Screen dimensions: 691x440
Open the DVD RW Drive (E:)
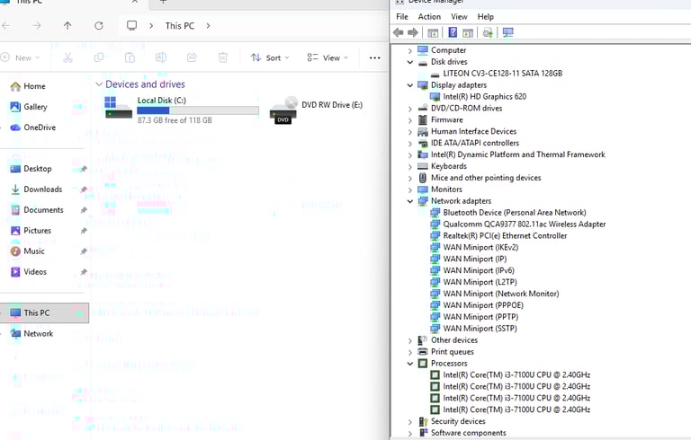point(331,105)
